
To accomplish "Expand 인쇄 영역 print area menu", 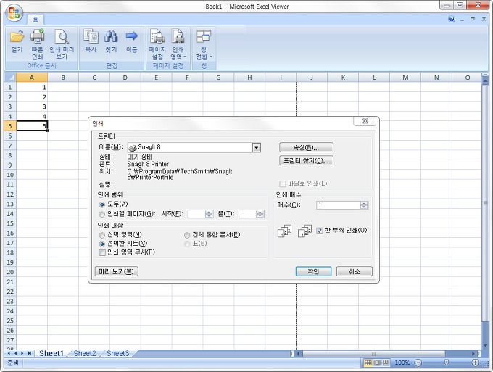I will pos(178,44).
